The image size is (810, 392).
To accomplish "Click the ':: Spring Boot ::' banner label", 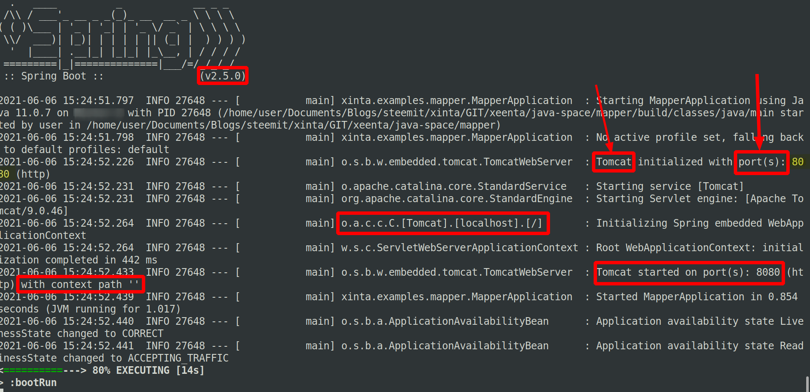I will [x=54, y=76].
